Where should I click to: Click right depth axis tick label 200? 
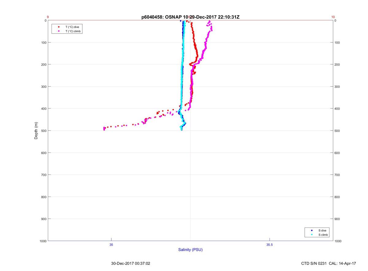click(337, 65)
